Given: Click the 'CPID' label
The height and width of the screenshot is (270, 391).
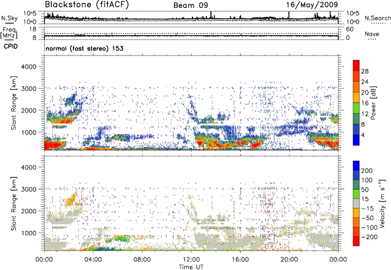Looking at the screenshot, I should [11, 46].
